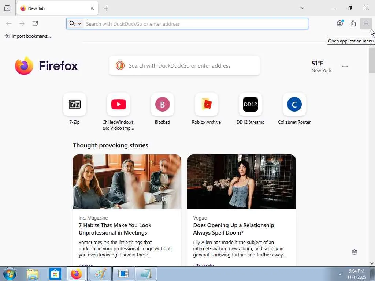Image resolution: width=375 pixels, height=281 pixels.
Task: Click the Firefox taskbar icon
Action: [x=76, y=274]
